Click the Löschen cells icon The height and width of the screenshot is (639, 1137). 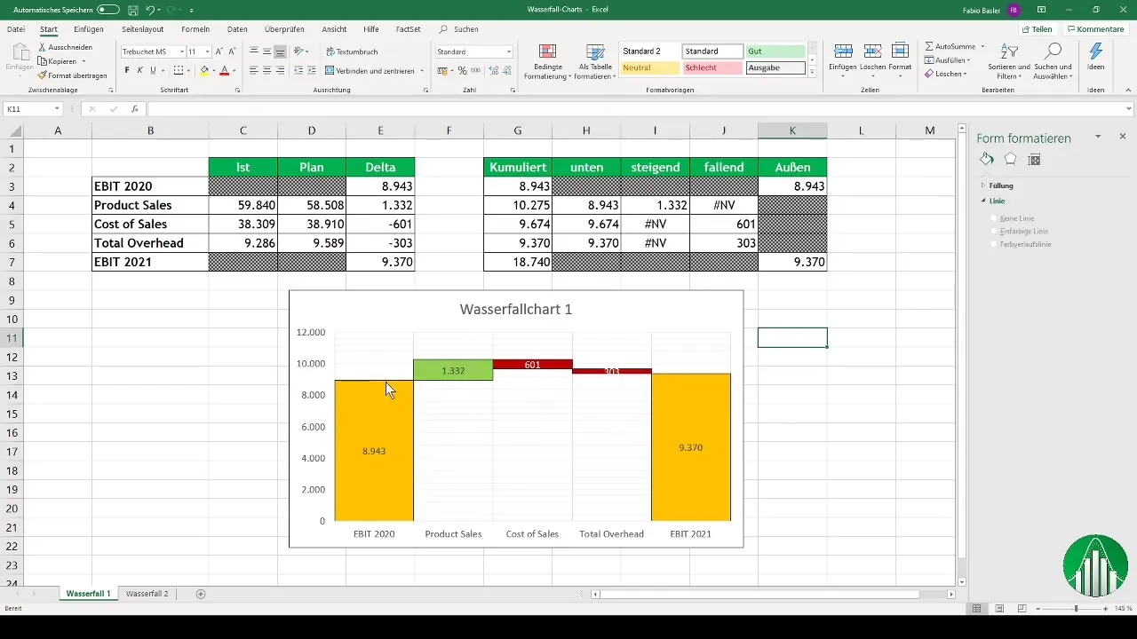point(872,51)
